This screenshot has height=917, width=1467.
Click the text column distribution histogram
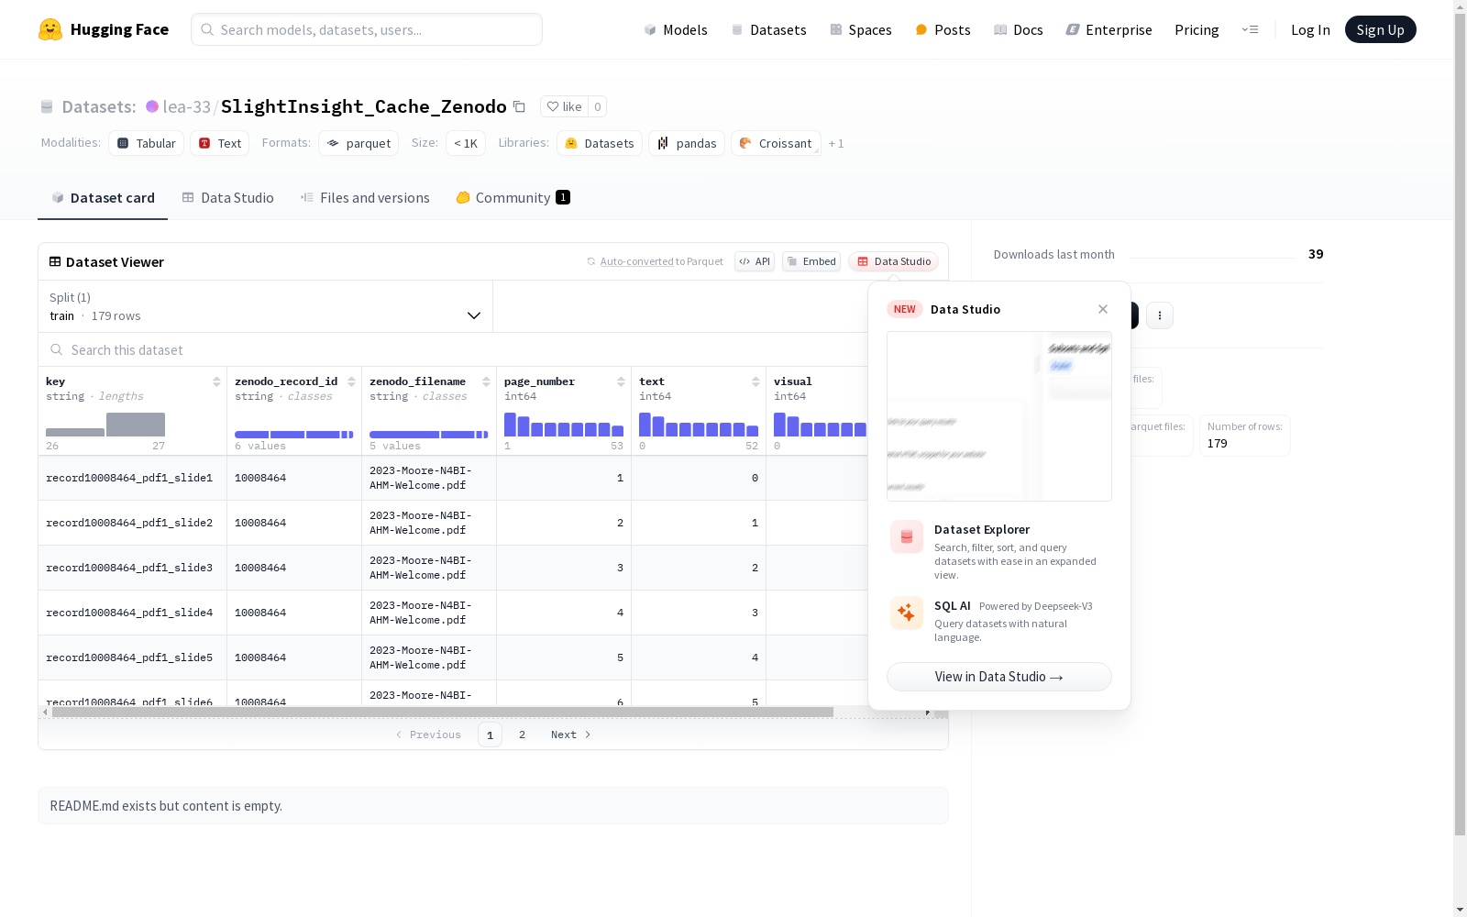699,425
